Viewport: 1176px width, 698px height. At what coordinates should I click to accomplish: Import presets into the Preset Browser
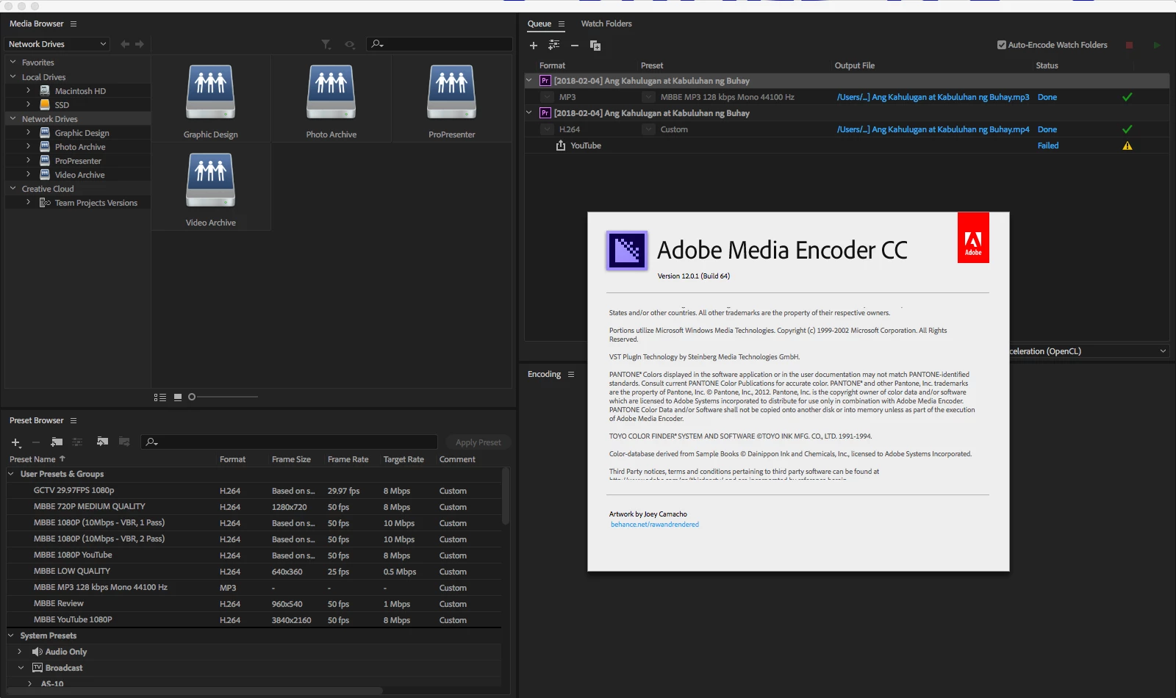pos(103,442)
